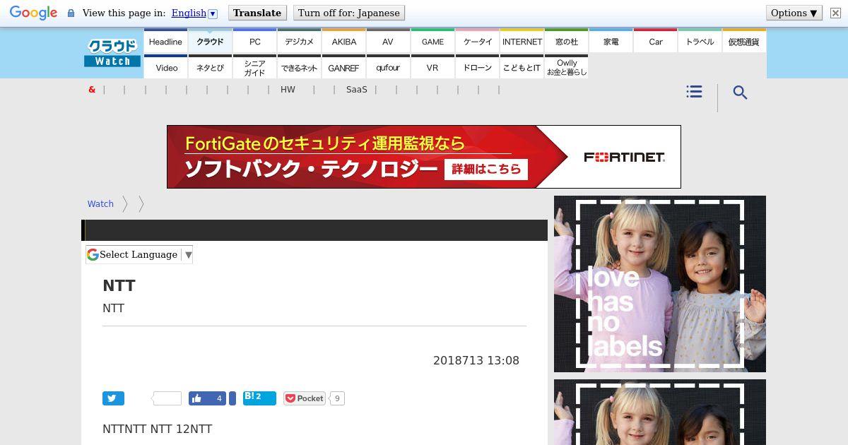Click the Cloud Watch site logo
The height and width of the screenshot is (445, 848).
112,53
